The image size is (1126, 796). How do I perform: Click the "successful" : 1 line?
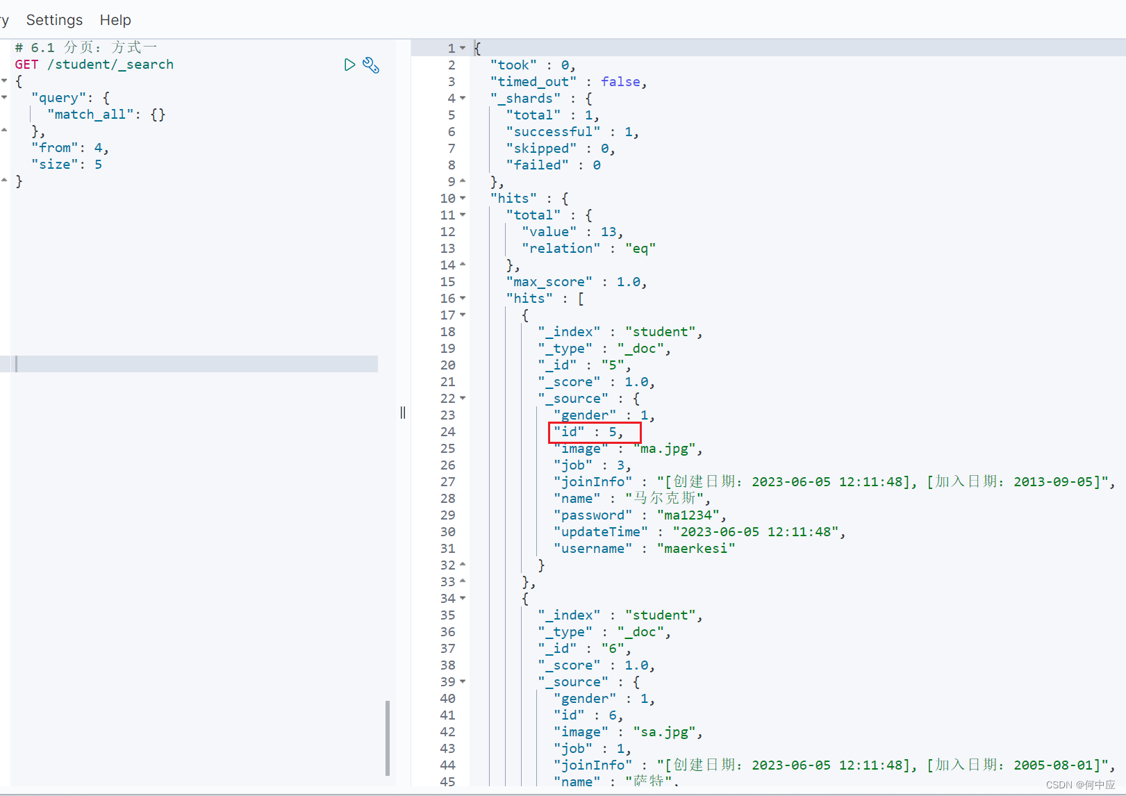572,131
